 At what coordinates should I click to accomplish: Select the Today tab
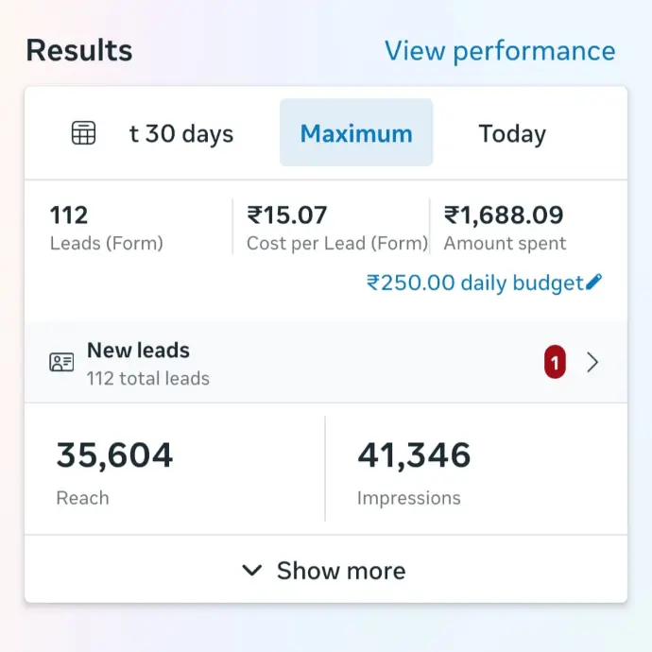[x=512, y=133]
